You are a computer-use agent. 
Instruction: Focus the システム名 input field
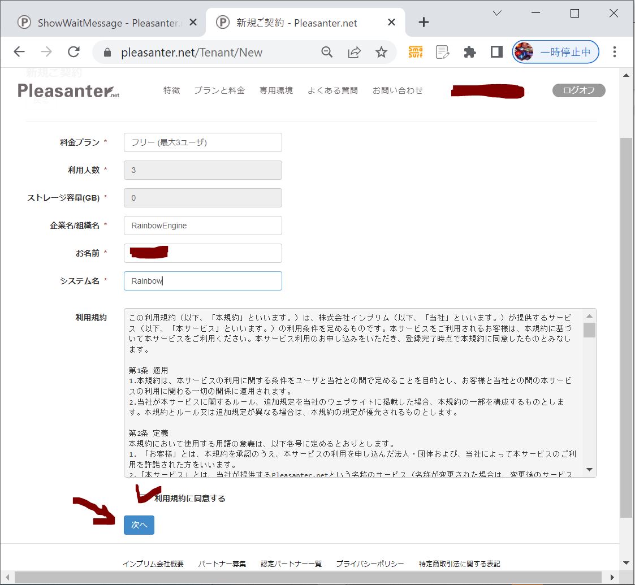coord(203,281)
